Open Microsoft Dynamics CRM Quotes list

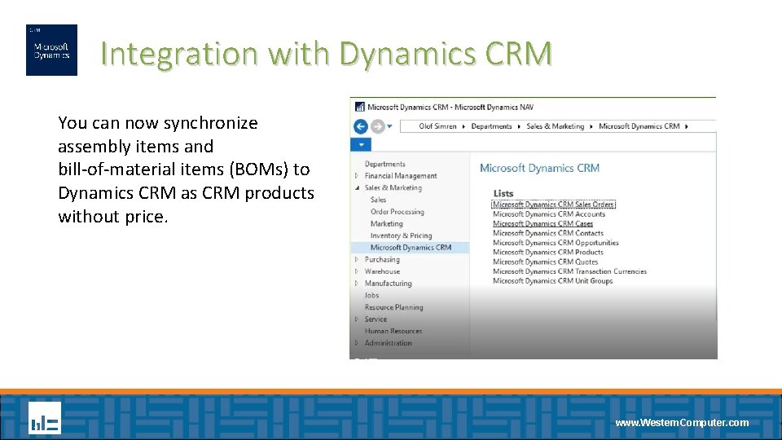click(545, 262)
